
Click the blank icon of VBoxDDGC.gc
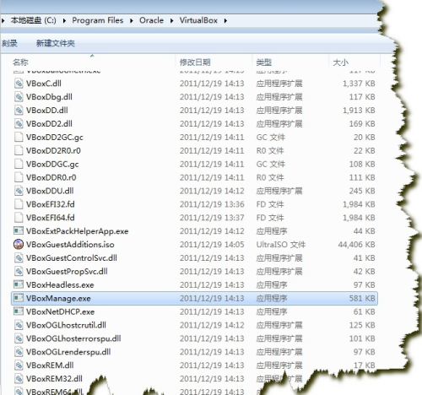point(19,164)
